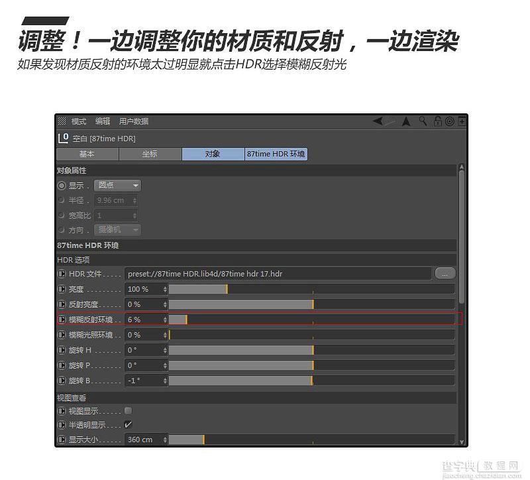Click the browse button for HDR 文件

pos(445,274)
